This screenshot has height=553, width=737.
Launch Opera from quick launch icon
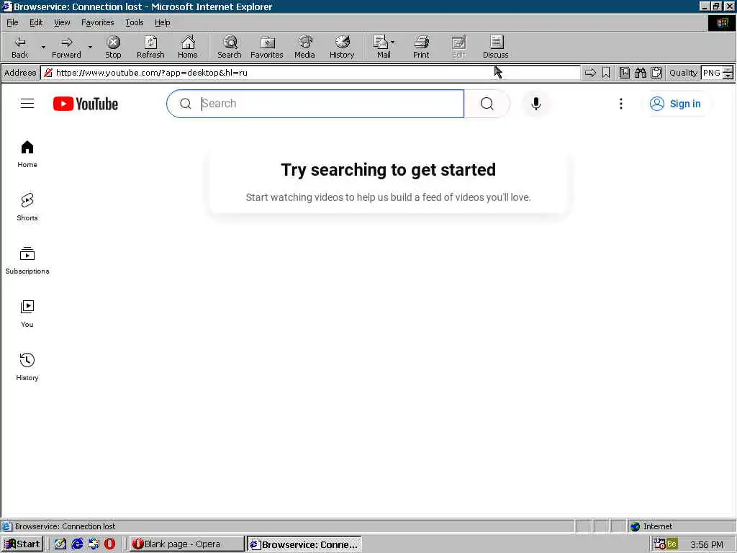[x=109, y=544]
